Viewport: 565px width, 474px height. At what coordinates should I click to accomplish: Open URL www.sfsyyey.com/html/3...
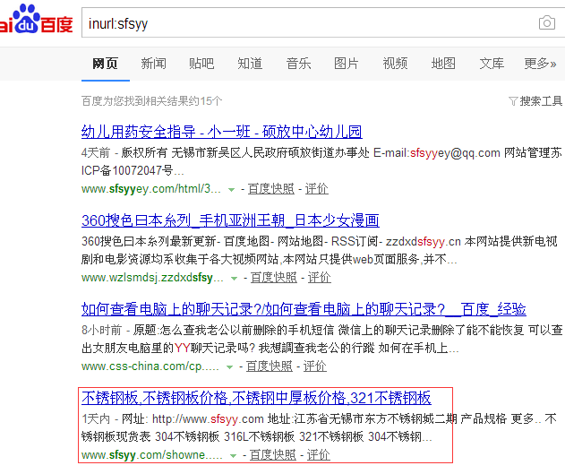[151, 188]
